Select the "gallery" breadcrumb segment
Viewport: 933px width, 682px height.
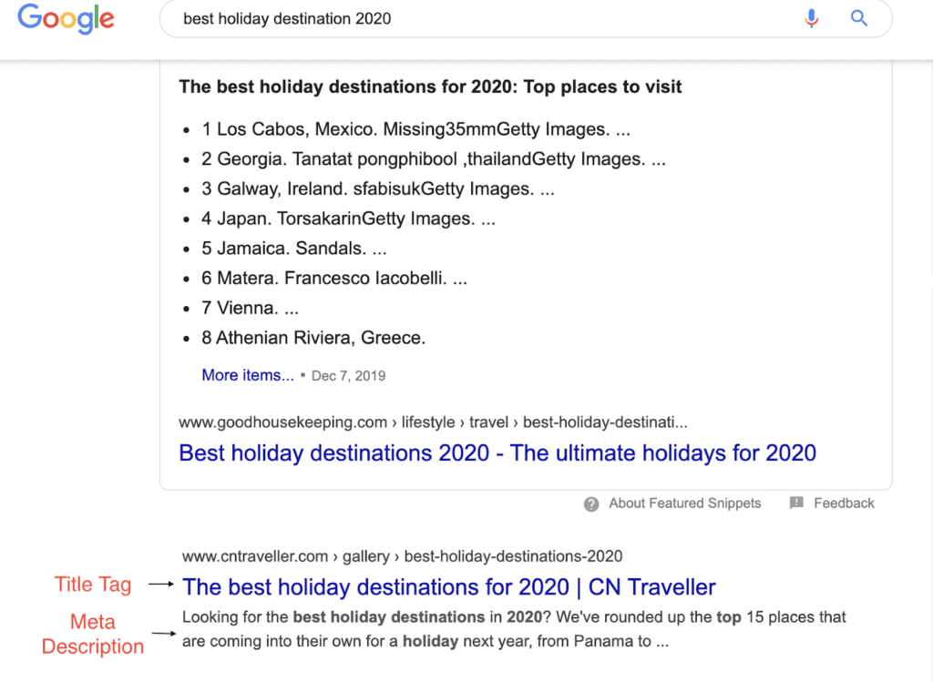pyautogui.click(x=366, y=556)
